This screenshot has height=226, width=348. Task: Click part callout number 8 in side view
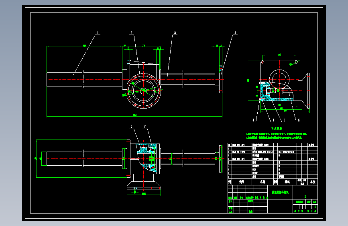(253, 120)
